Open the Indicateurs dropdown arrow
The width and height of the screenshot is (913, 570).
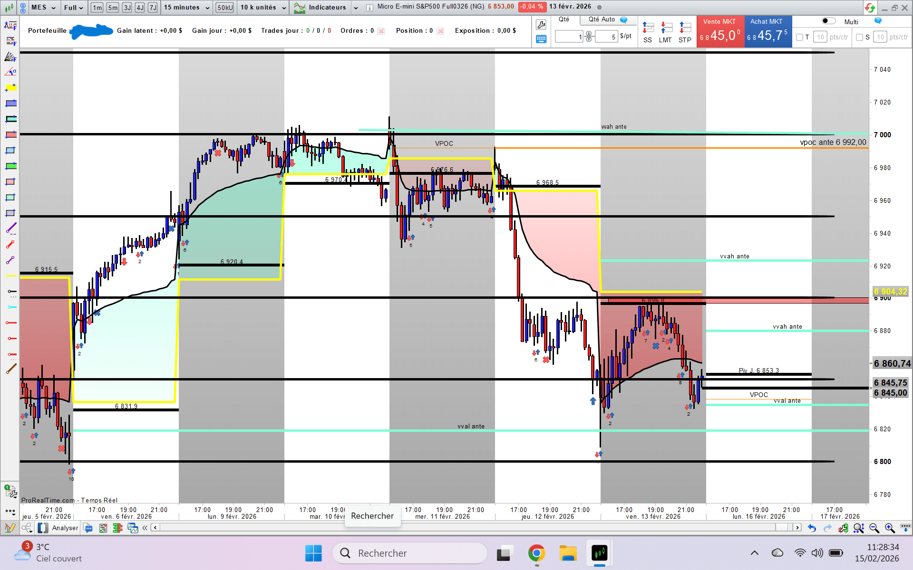[x=356, y=8]
